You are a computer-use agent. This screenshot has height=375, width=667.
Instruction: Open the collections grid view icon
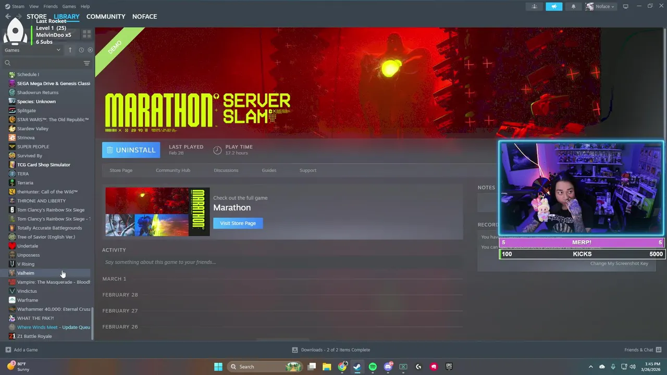pos(87,34)
